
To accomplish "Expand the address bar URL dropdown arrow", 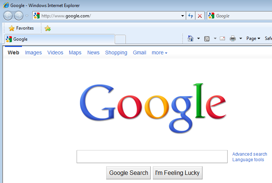I will coord(182,16).
